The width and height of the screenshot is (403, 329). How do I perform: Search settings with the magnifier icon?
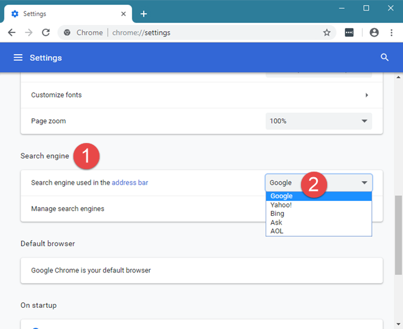click(384, 57)
